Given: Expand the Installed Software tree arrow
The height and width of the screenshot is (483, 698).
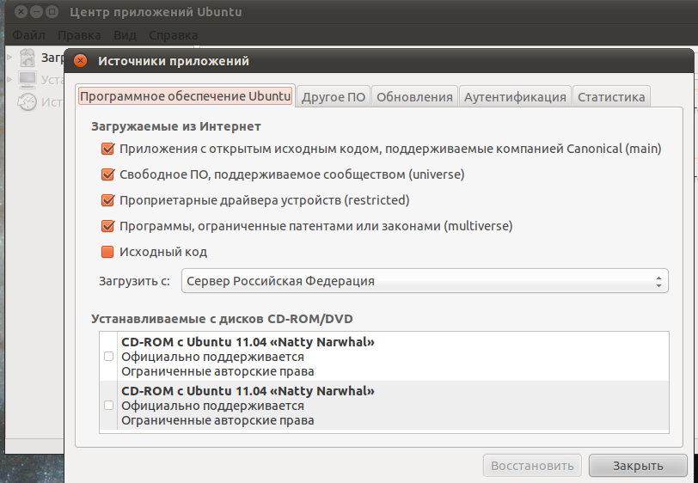Looking at the screenshot, I should tap(9, 79).
